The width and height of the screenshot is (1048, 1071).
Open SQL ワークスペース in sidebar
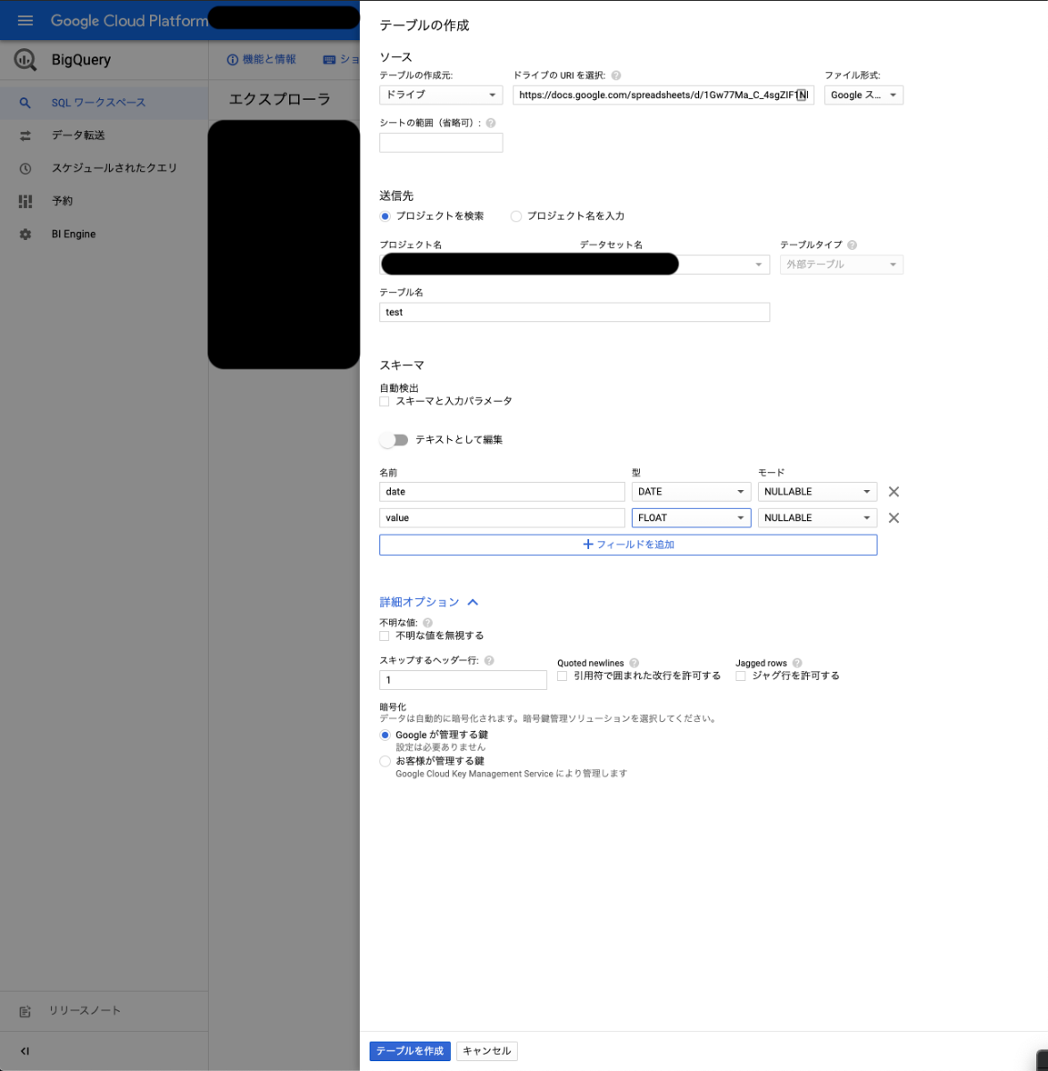[x=104, y=103]
